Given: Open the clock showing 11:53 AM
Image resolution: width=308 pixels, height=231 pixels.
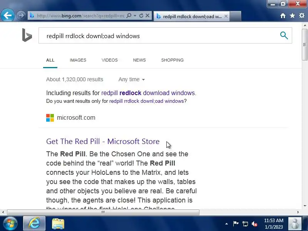Looking at the screenshot, I should pos(274,224).
